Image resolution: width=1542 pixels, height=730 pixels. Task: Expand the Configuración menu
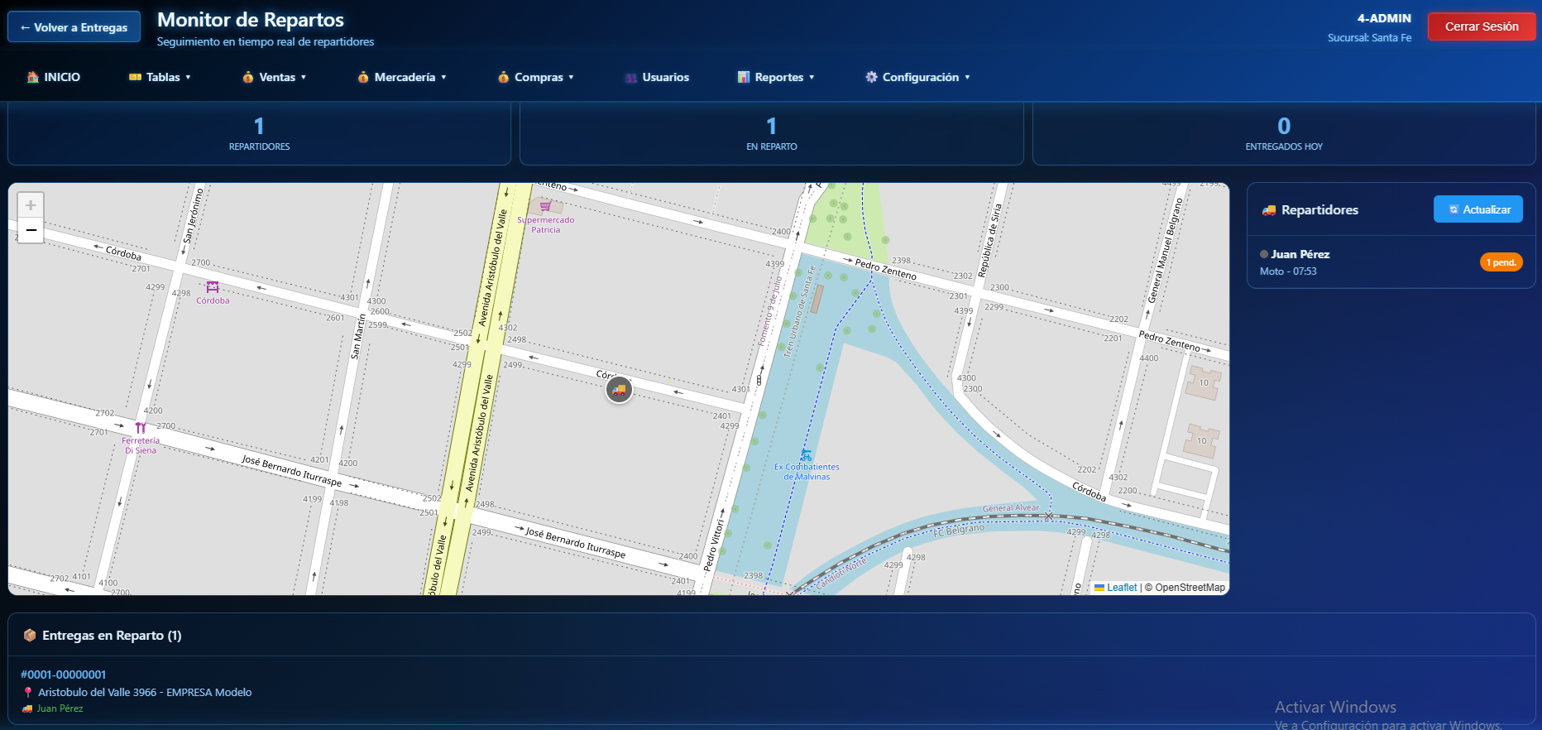click(x=917, y=77)
